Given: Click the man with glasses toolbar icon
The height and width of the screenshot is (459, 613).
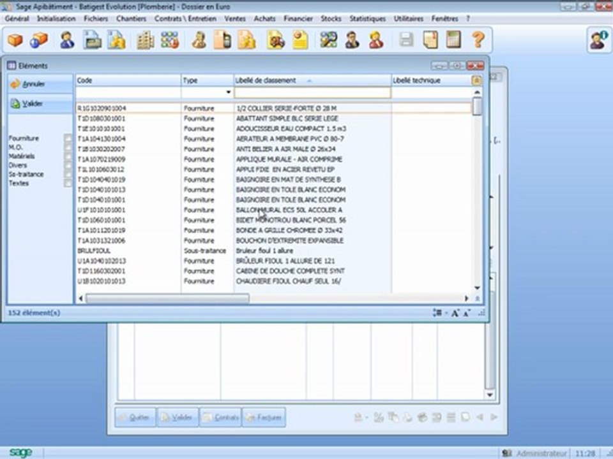Looking at the screenshot, I should click(x=352, y=40).
